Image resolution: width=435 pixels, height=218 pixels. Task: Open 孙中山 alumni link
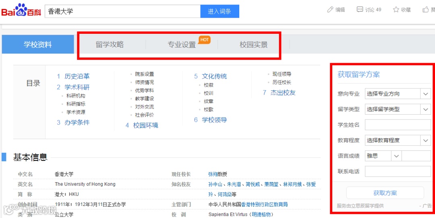[215, 185]
